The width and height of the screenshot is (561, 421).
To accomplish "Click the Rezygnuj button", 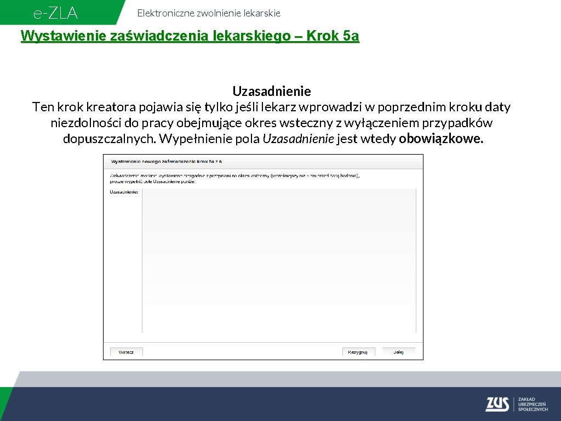I will tap(358, 352).
